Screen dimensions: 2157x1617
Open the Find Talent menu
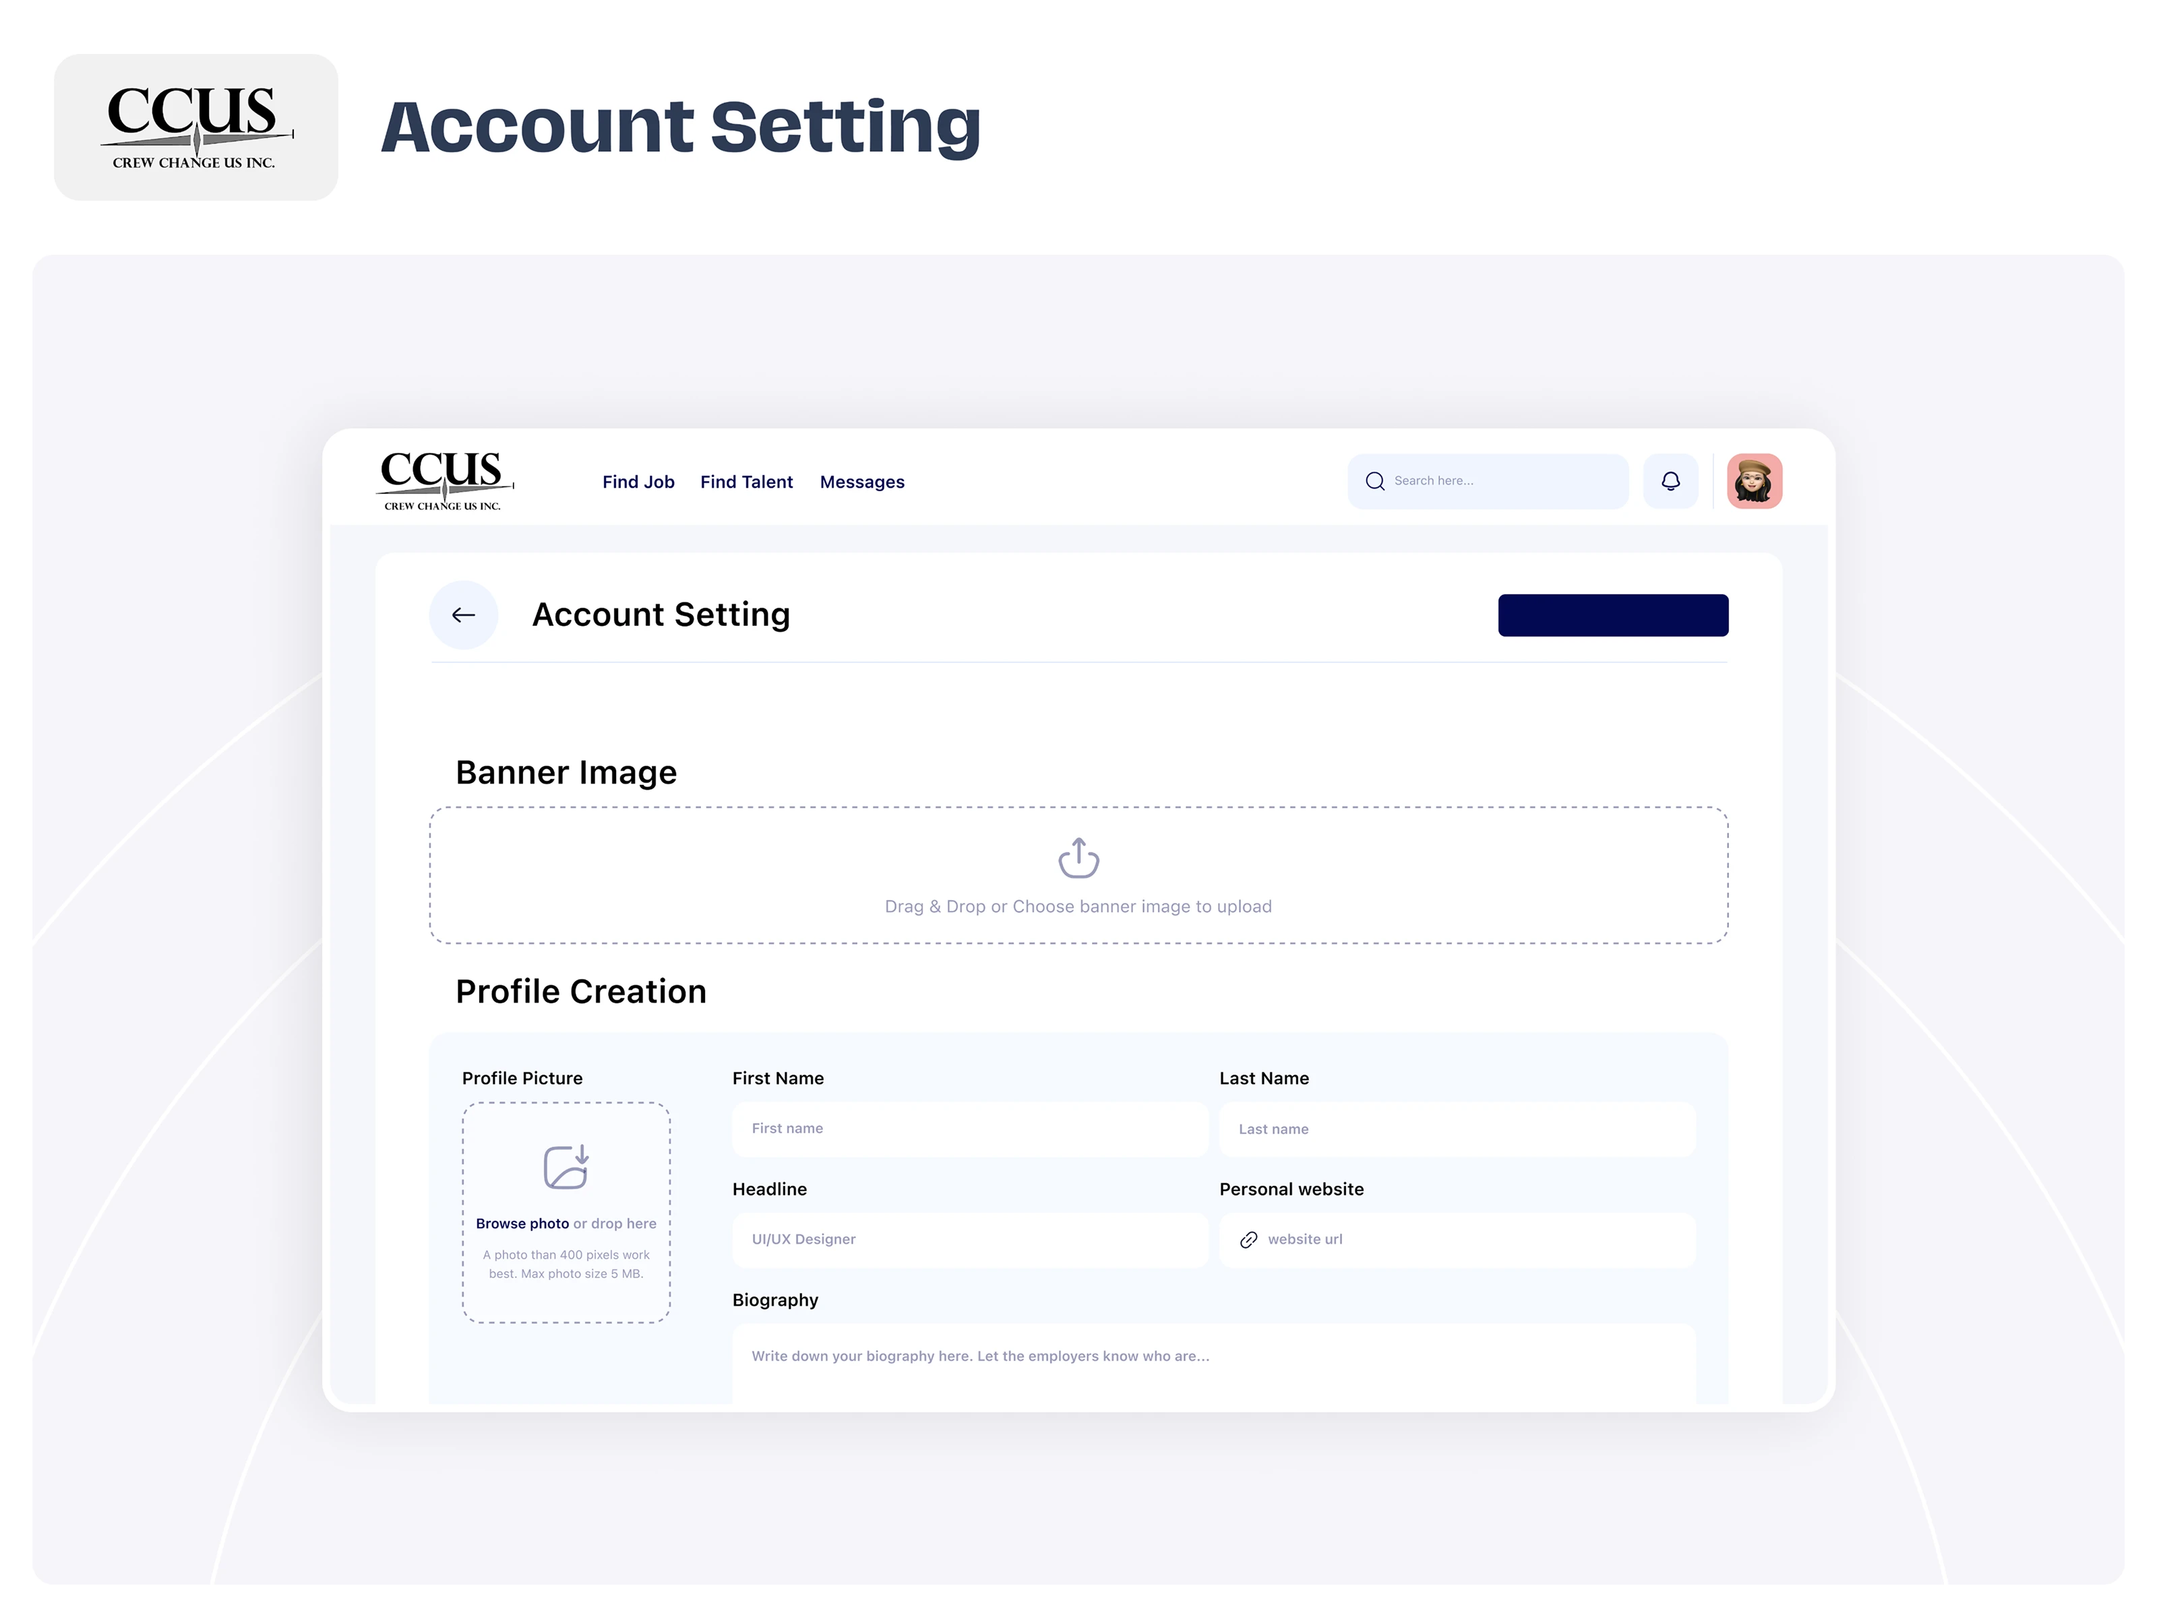[746, 482]
